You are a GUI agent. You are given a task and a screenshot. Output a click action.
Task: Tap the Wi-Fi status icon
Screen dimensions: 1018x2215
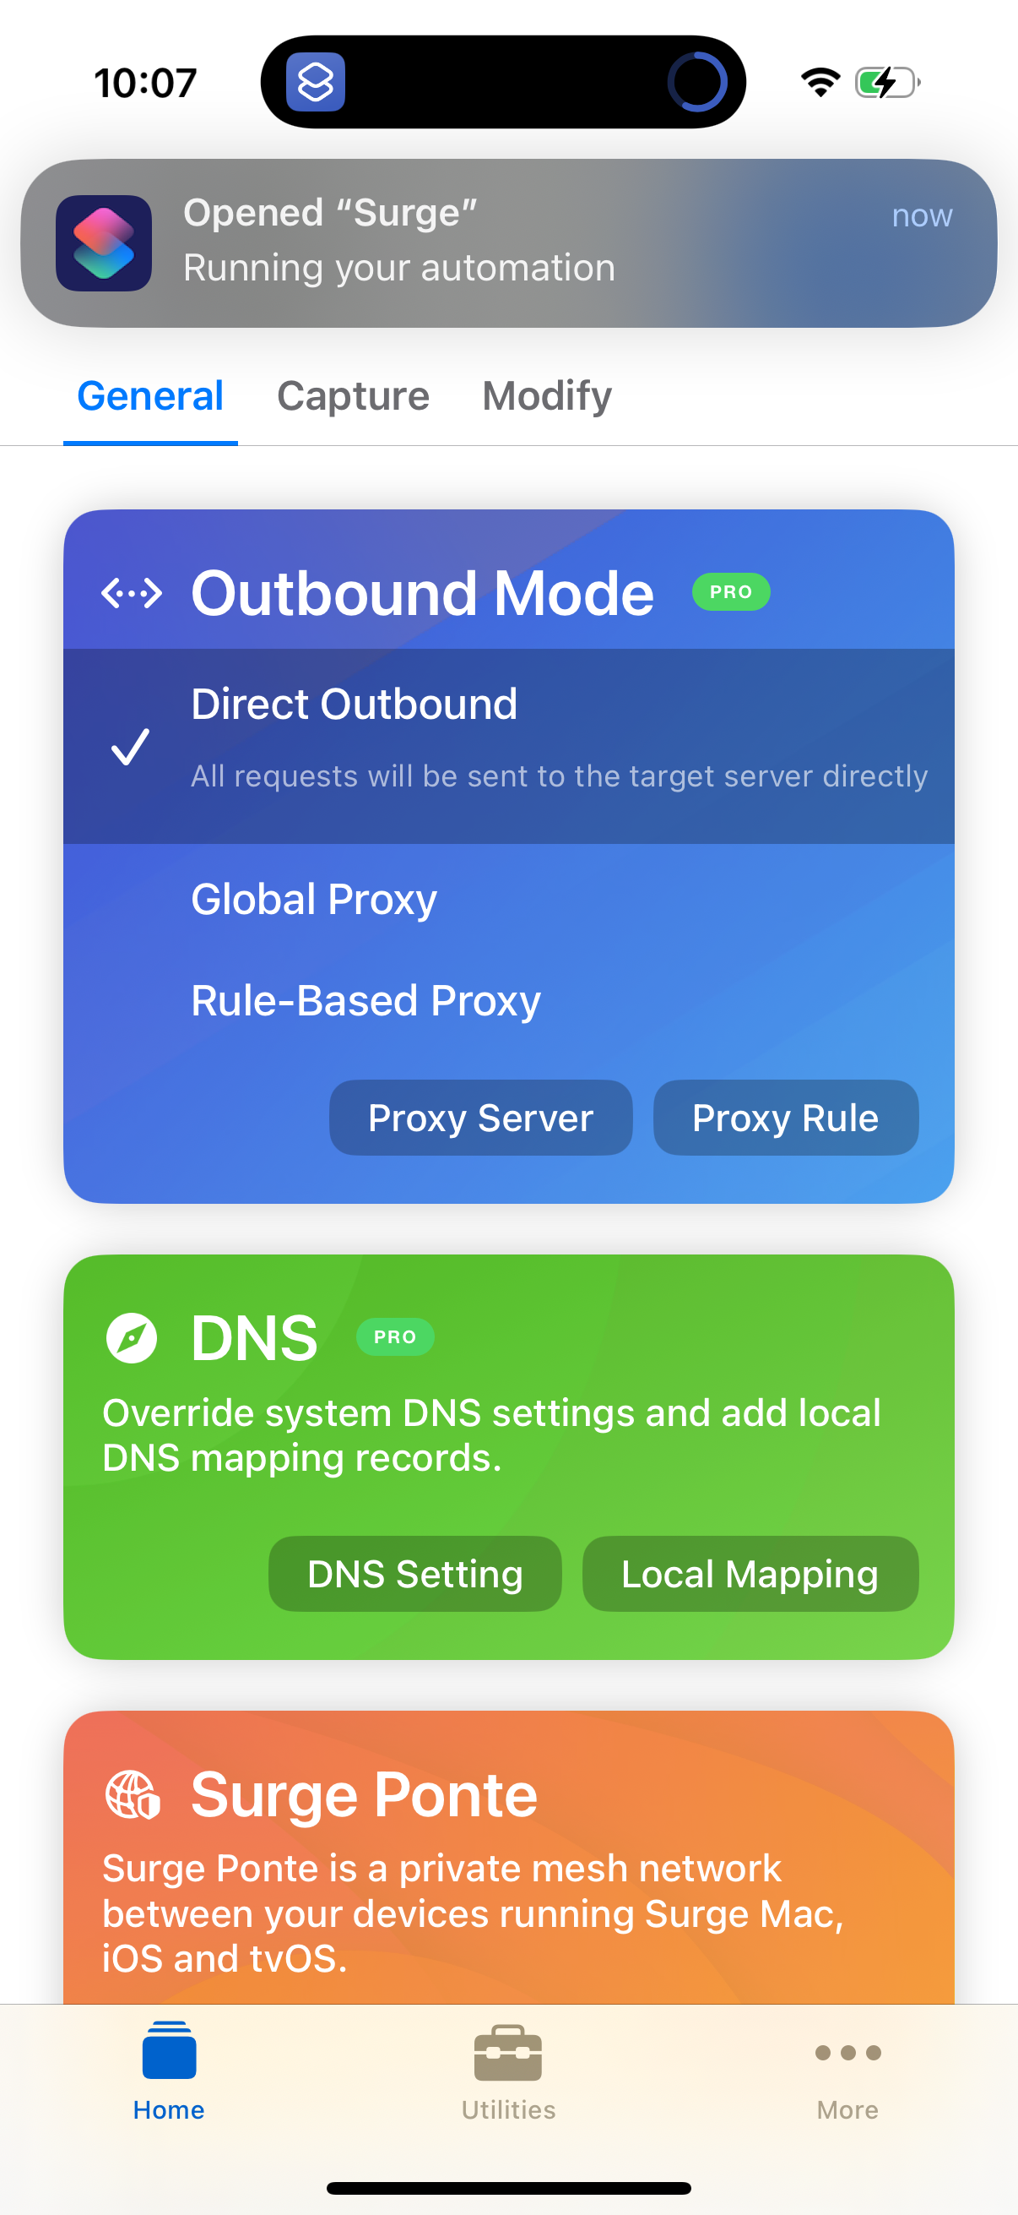tap(820, 83)
